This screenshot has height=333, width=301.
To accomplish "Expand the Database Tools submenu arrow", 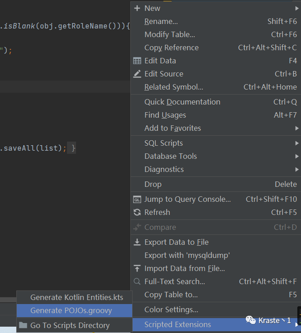I will tap(297, 156).
